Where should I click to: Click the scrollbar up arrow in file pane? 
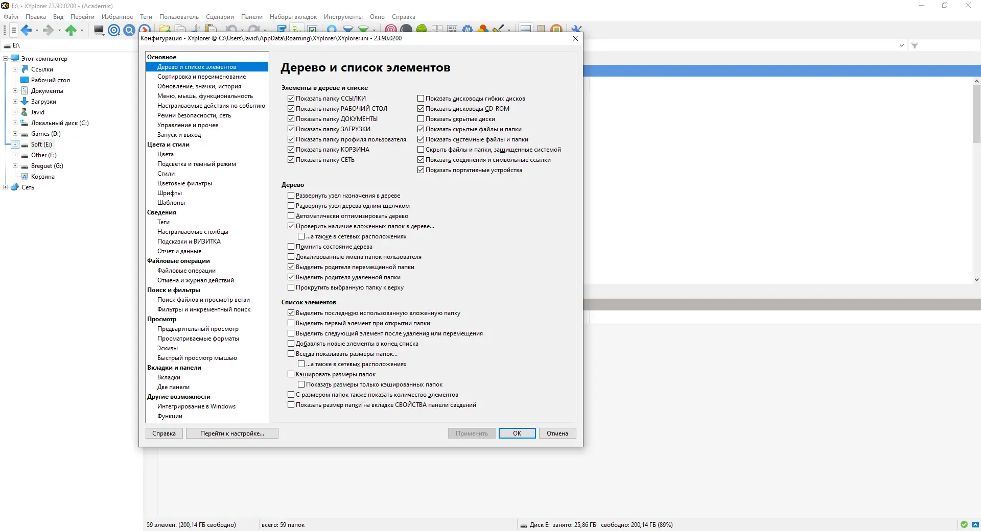(x=976, y=81)
